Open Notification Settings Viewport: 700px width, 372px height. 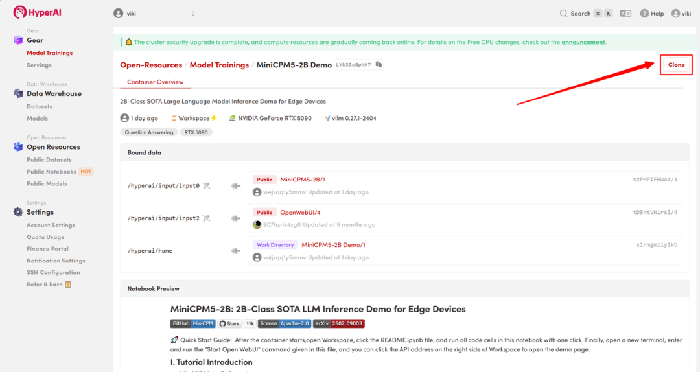coord(56,261)
